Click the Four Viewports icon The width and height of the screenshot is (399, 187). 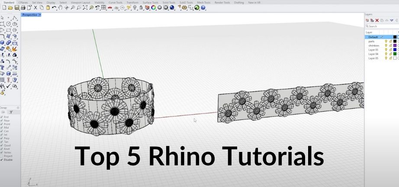(103, 8)
